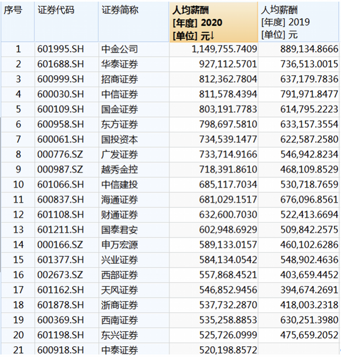The image size is (341, 357).
Task: Select the 西部证券 name cell
Action: point(134,275)
